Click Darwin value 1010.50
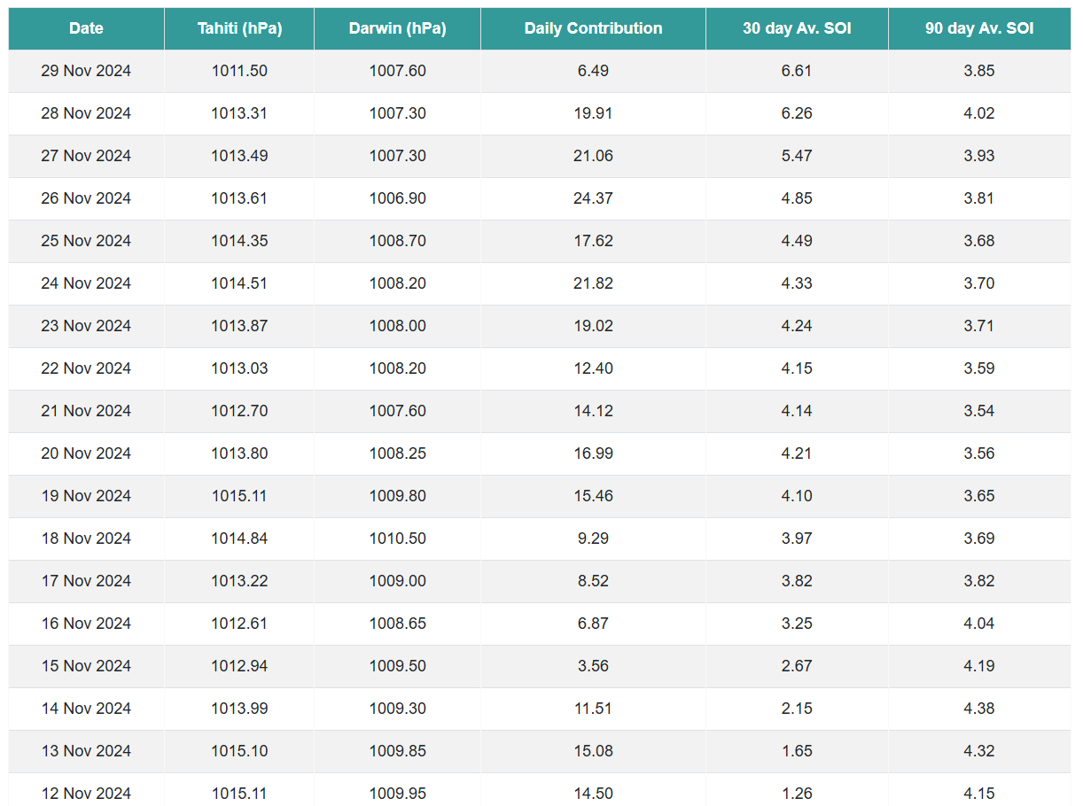 coord(398,539)
